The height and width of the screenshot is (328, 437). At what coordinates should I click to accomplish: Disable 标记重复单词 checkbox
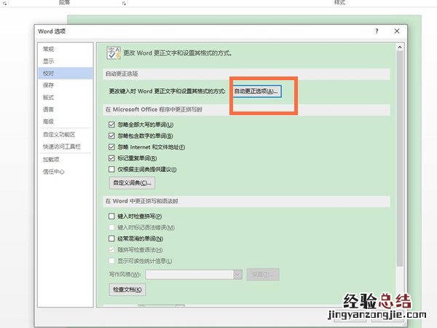tap(111, 157)
